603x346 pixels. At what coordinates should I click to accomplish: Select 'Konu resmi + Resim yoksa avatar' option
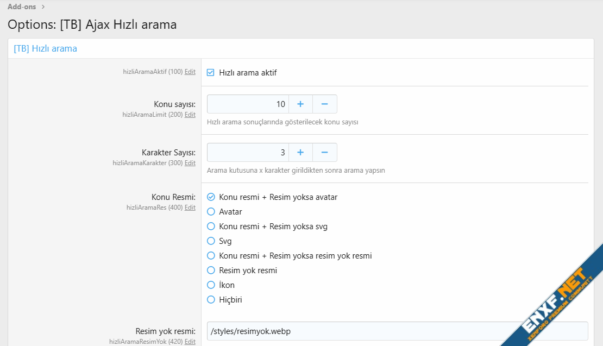click(x=211, y=197)
